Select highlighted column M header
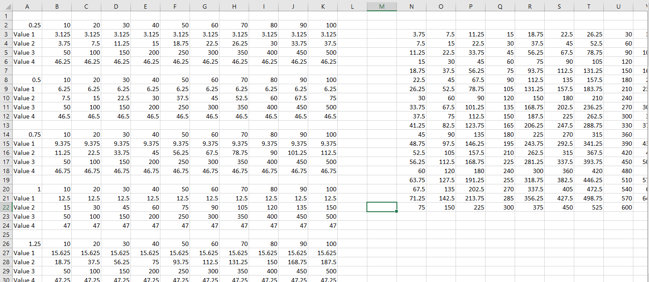The width and height of the screenshot is (649, 282). pos(382,7)
